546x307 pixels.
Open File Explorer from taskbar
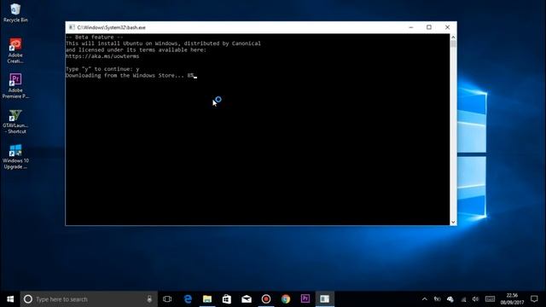(x=207, y=299)
